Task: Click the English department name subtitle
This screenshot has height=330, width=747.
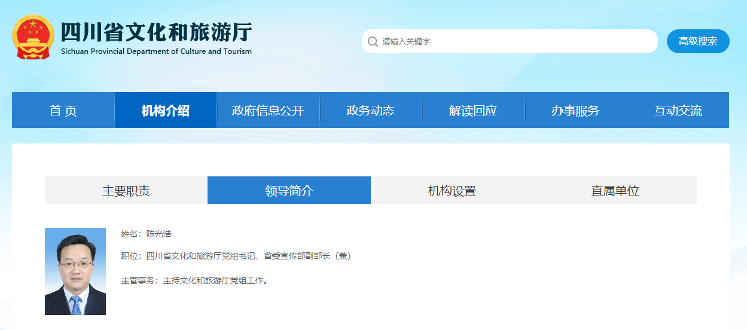Action: coord(157,51)
